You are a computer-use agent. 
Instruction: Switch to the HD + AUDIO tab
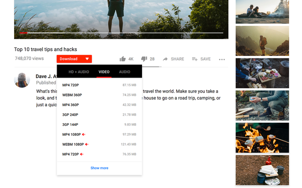coord(79,72)
